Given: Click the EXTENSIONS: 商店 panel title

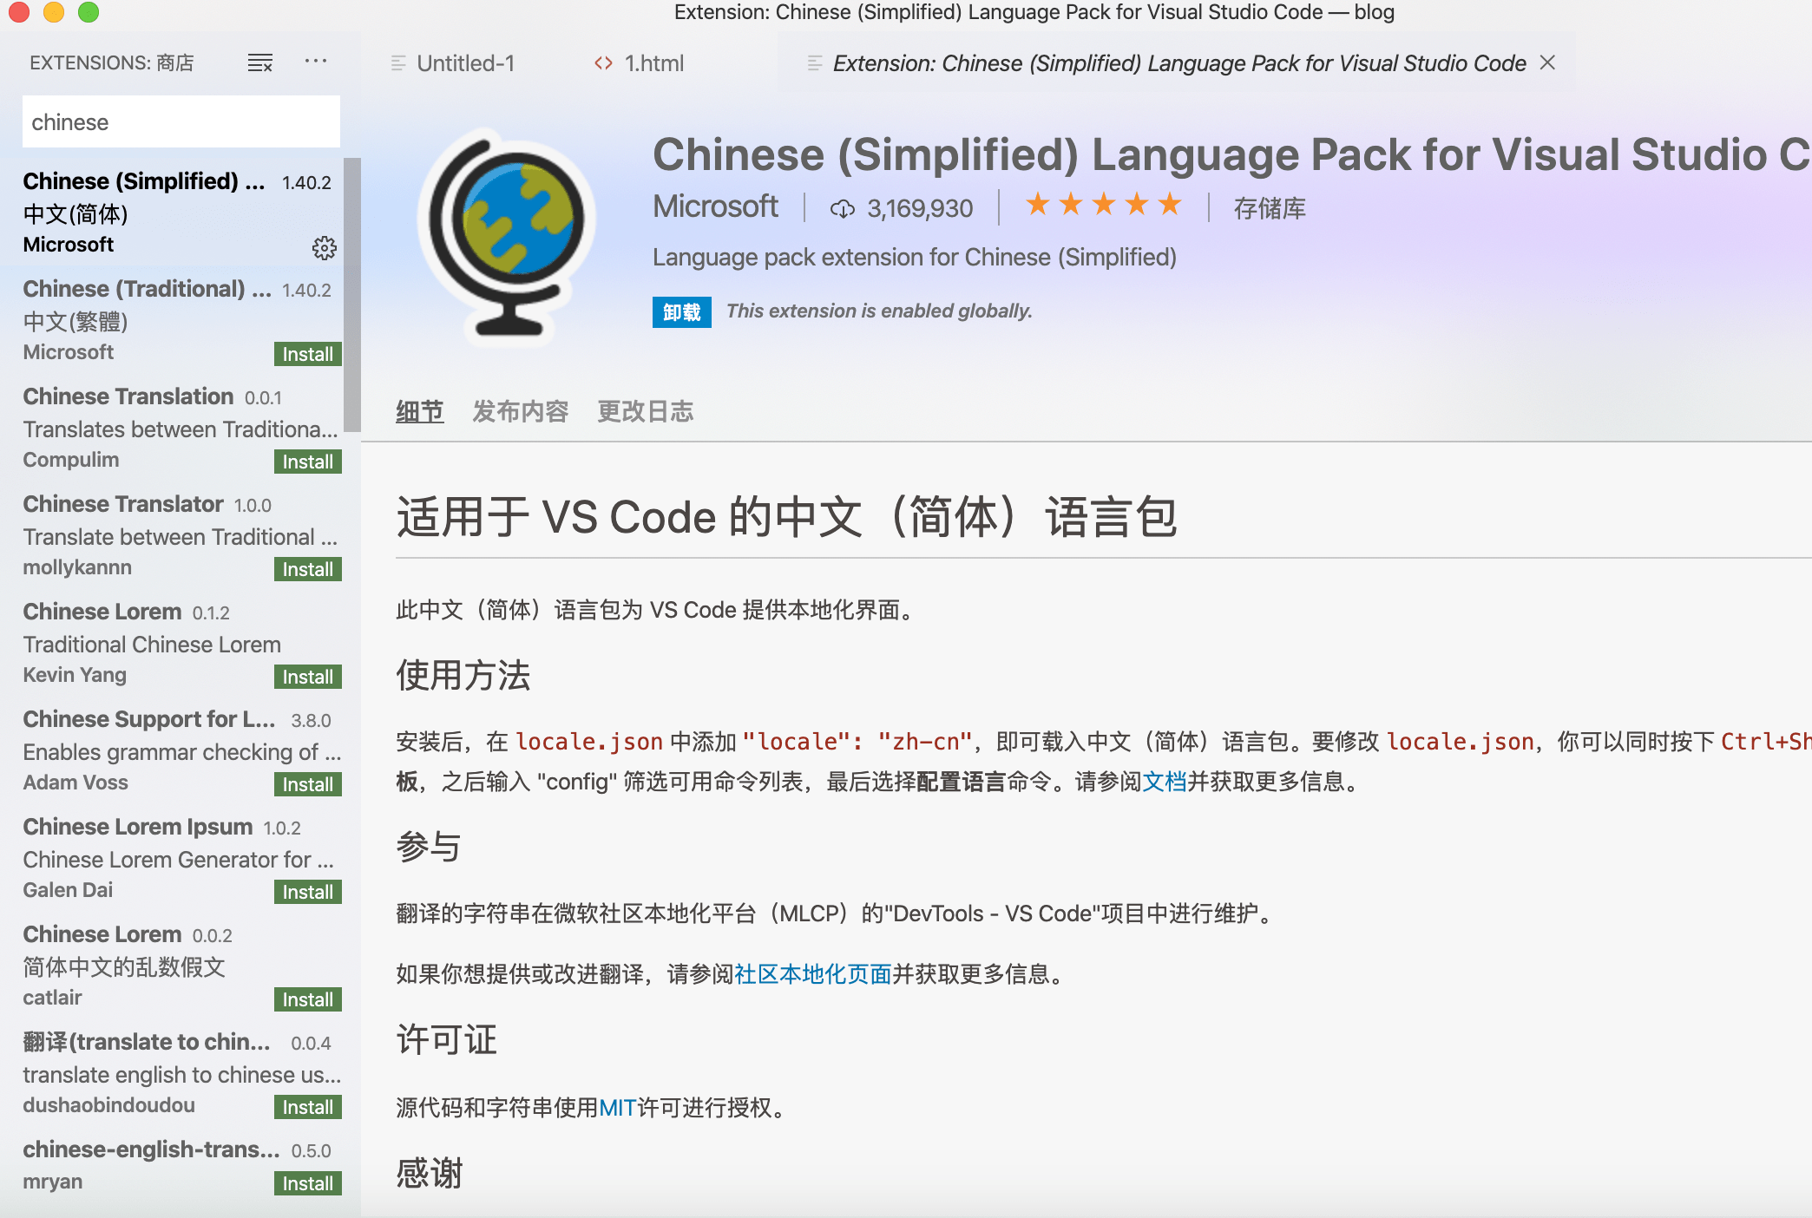Looking at the screenshot, I should point(112,63).
